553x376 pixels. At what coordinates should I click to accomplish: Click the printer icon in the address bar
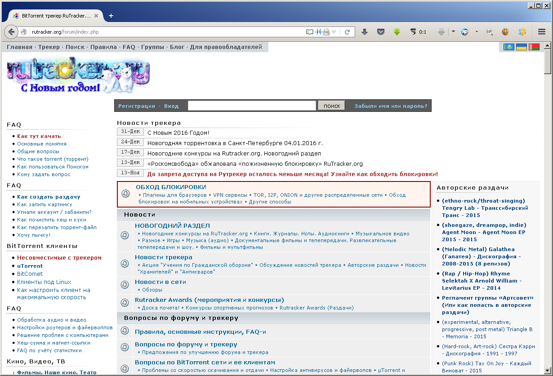click(326, 32)
